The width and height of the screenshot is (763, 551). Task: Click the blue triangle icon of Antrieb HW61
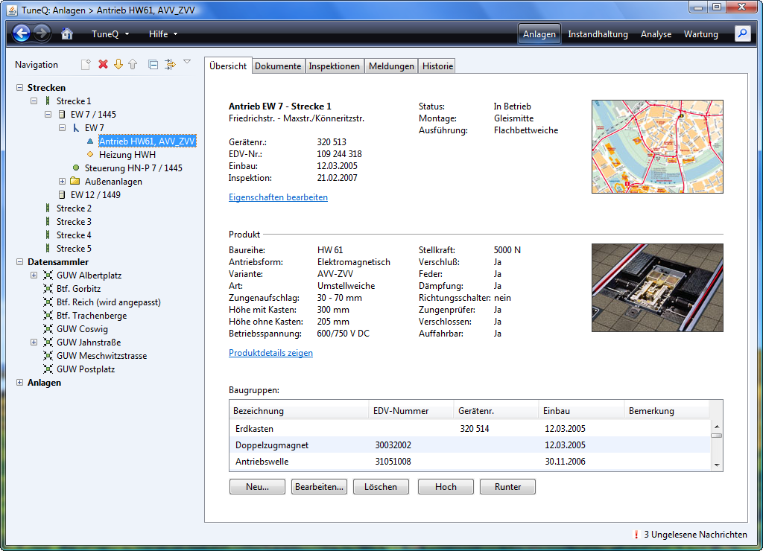(x=90, y=141)
